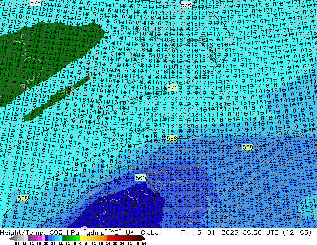Select the '500 hPa' pressure level text
Screen dimensions: 317x245
point(65,233)
